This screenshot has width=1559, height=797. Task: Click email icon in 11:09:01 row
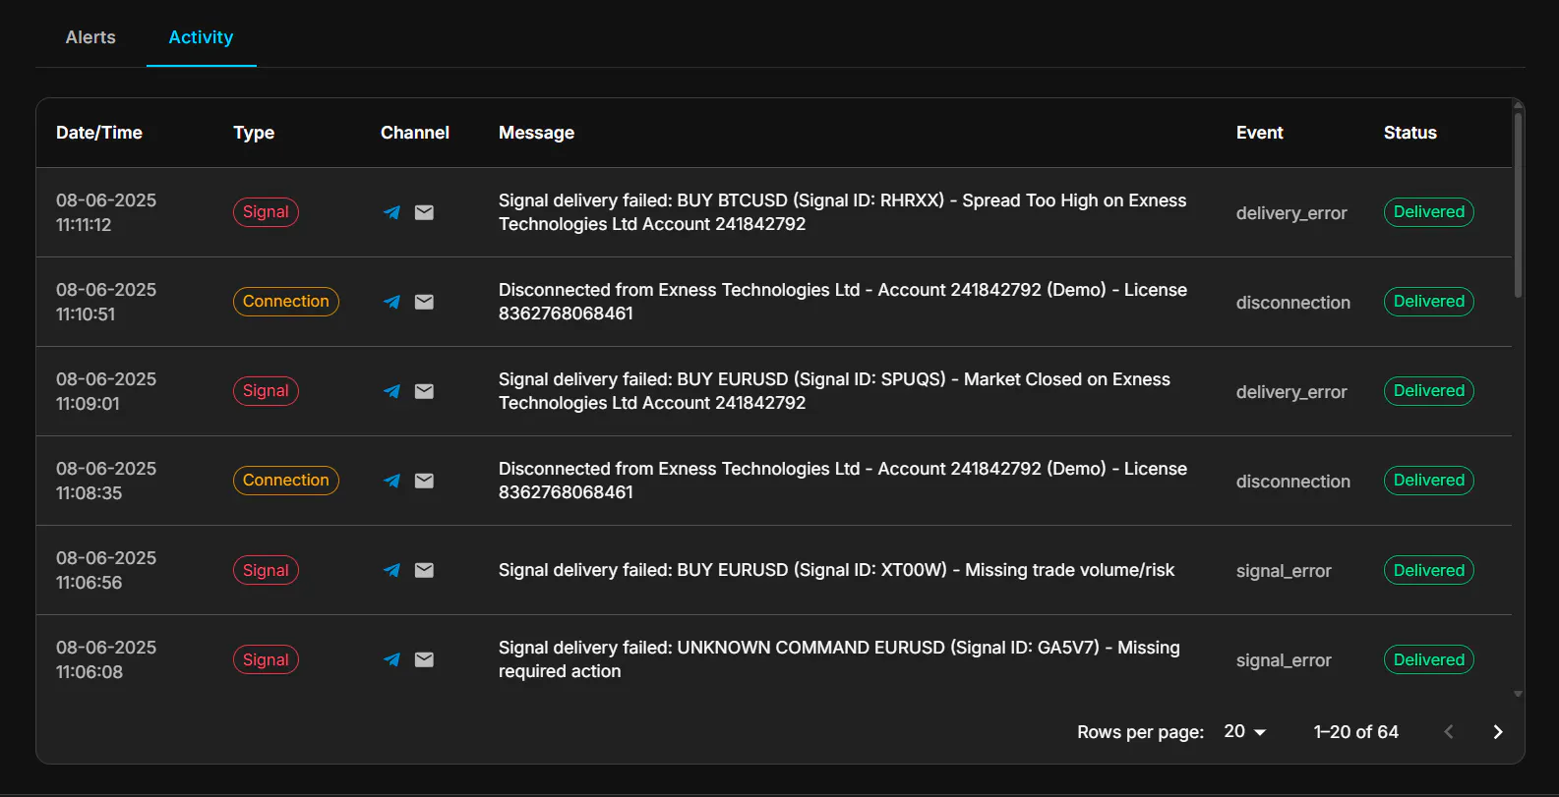click(x=424, y=391)
